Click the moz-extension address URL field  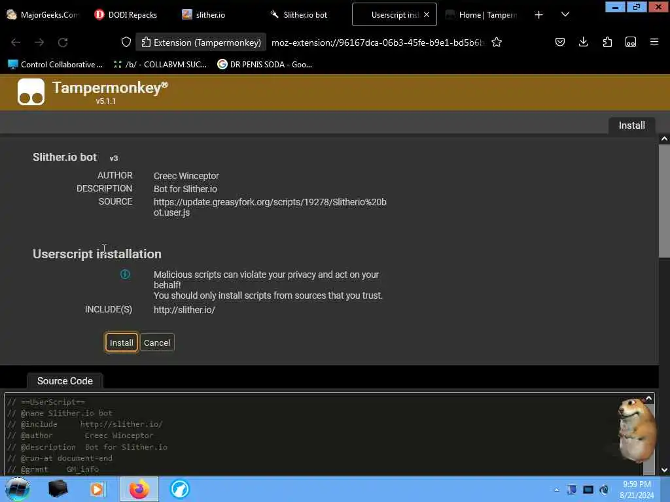[378, 42]
